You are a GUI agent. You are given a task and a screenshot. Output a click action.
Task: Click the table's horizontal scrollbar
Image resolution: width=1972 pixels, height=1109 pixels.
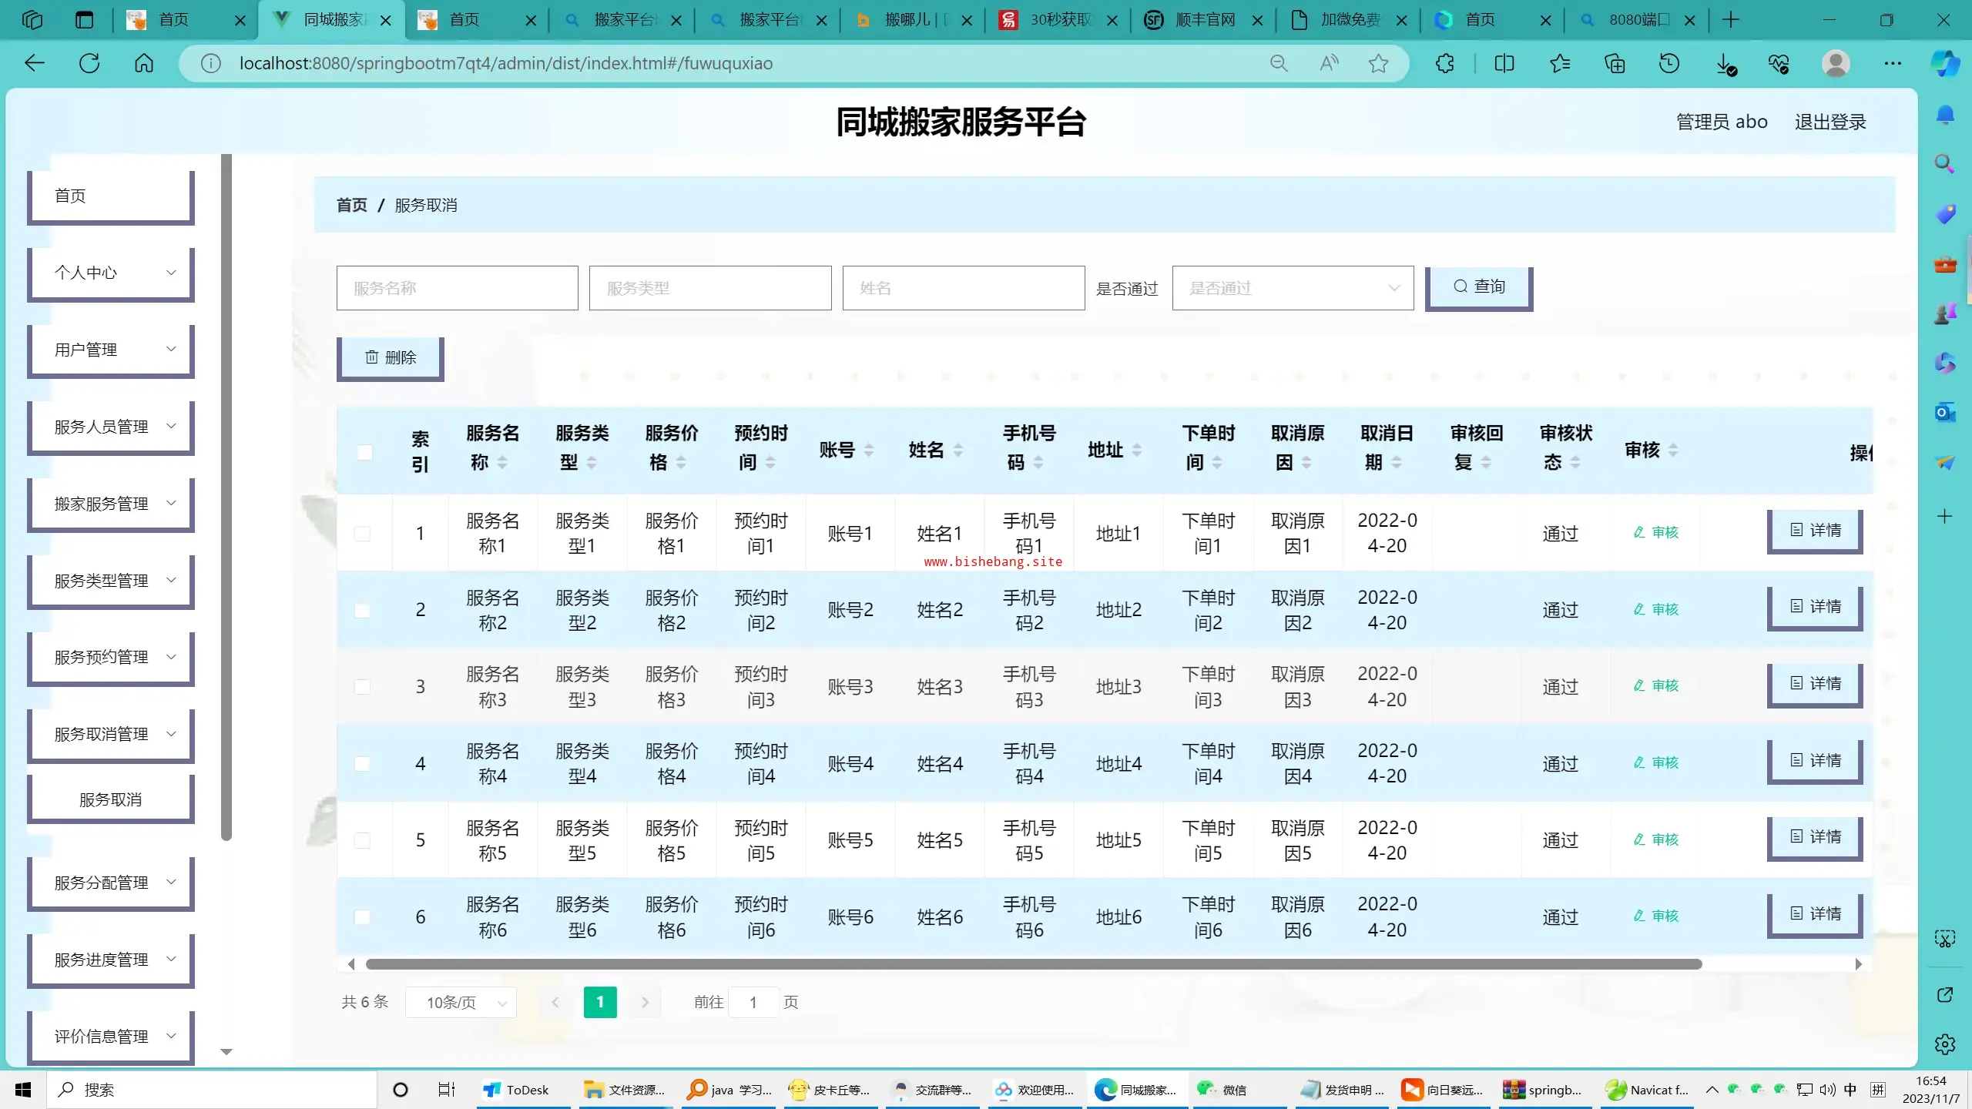[x=1032, y=964]
